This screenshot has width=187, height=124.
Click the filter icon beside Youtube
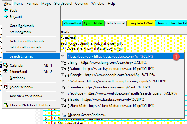(x=63, y=94)
